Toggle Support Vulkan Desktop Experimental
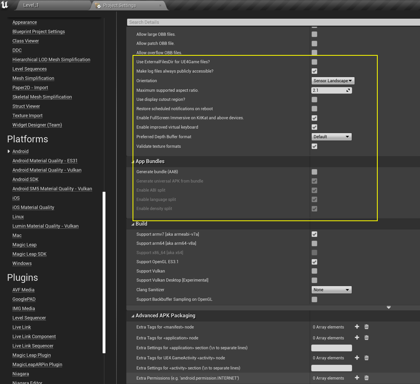Image resolution: width=420 pixels, height=384 pixels. (314, 280)
